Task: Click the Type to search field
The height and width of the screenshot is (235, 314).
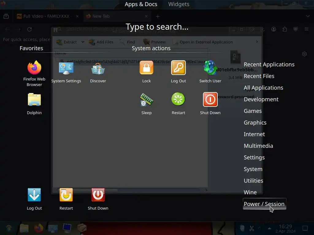Action: [157, 27]
